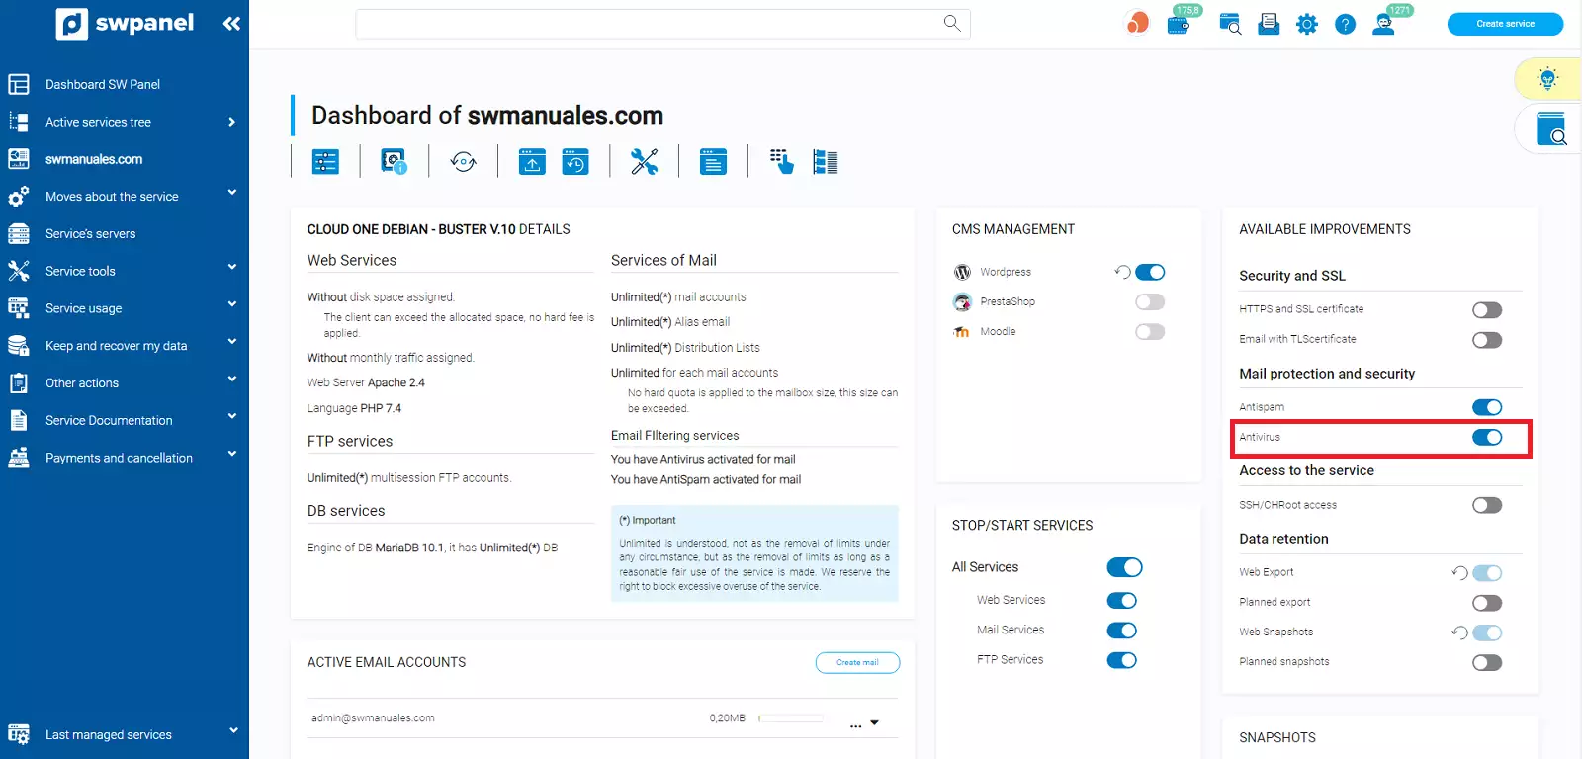Click the lightbulb tips icon
Viewport: 1582px width, 759px height.
(1547, 78)
